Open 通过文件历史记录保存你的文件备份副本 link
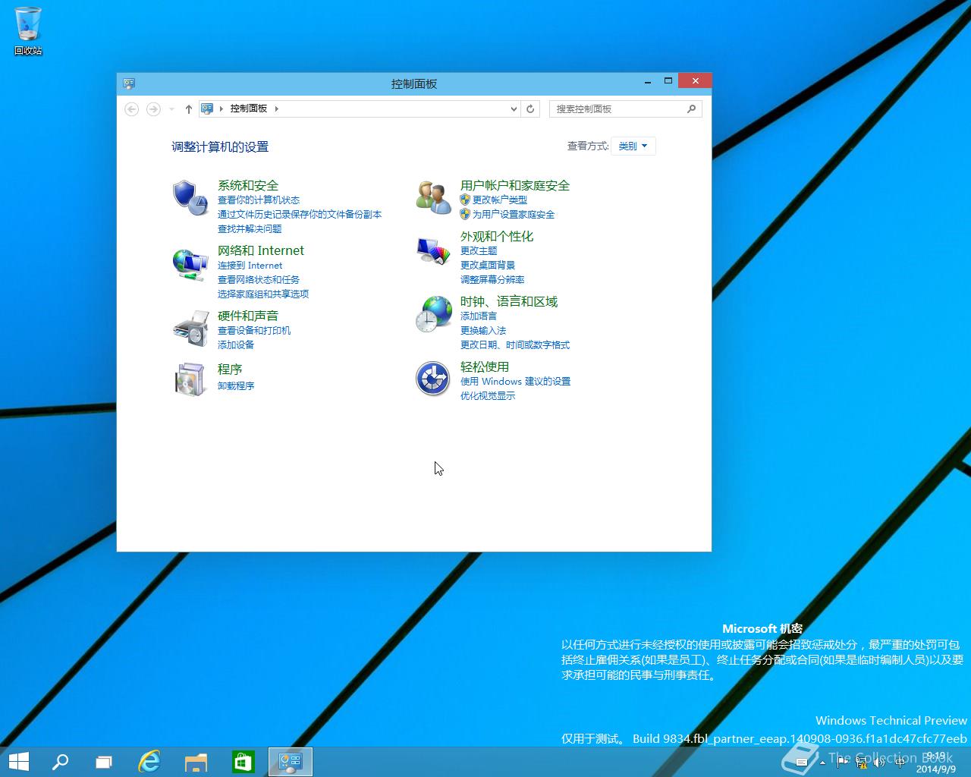This screenshot has width=971, height=777. pos(300,214)
